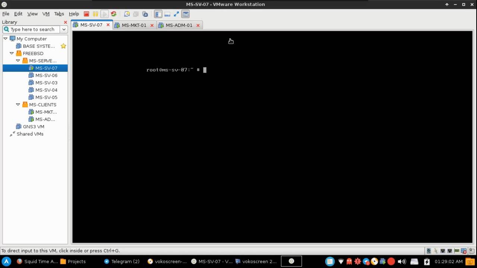Select MS-SV-04 in the library tree
The height and width of the screenshot is (268, 477).
point(46,90)
